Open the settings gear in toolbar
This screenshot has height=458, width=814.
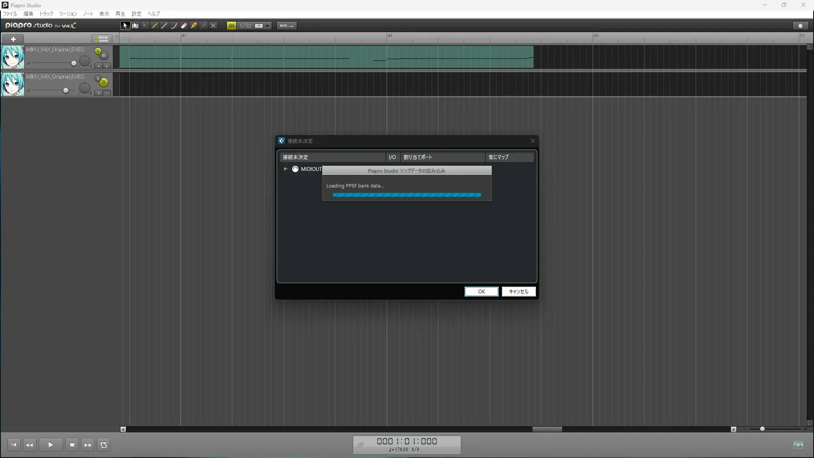pyautogui.click(x=800, y=26)
